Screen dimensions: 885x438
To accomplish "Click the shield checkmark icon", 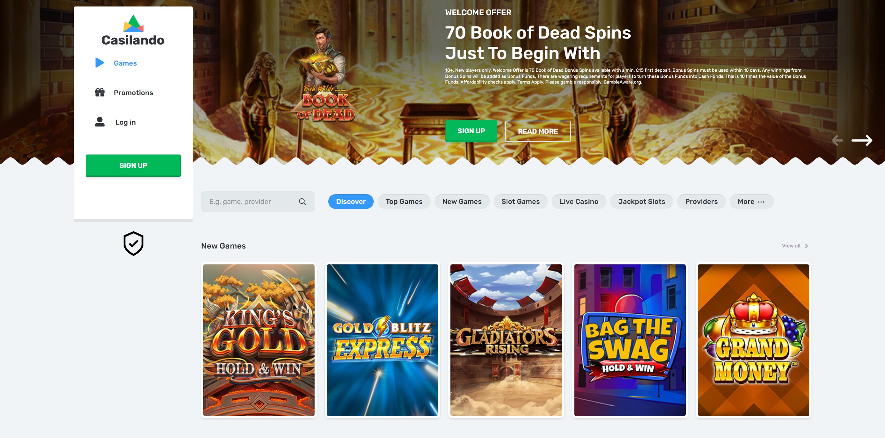I will [x=133, y=243].
